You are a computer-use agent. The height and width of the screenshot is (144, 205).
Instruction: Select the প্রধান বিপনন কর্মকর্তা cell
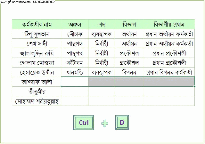click(169, 72)
